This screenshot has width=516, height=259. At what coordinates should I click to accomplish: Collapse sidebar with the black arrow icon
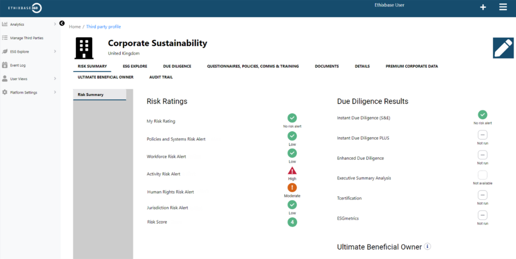(x=62, y=23)
